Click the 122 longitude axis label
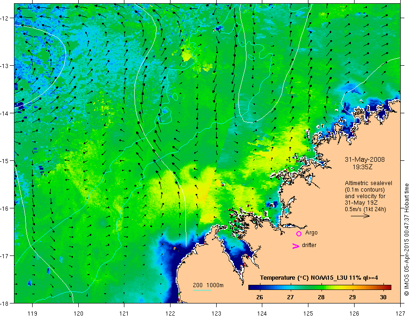Screen dimensions: 410x317 pyautogui.click(x=170, y=306)
